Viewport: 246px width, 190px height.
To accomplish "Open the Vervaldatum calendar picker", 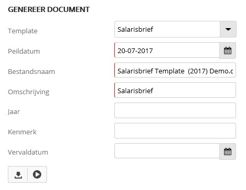I will coord(228,151).
